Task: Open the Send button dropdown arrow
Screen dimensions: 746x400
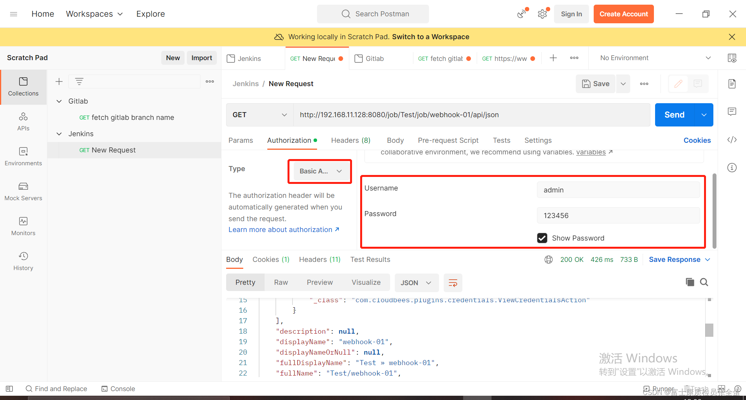Action: [x=704, y=115]
